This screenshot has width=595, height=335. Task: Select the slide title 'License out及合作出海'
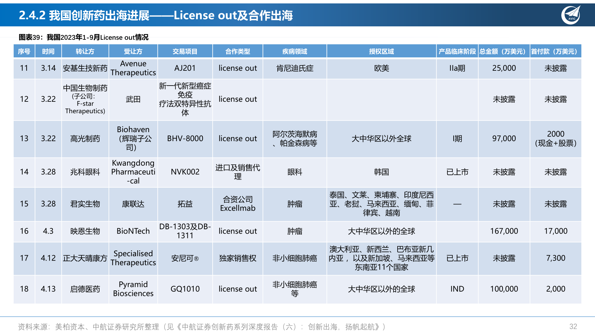233,15
